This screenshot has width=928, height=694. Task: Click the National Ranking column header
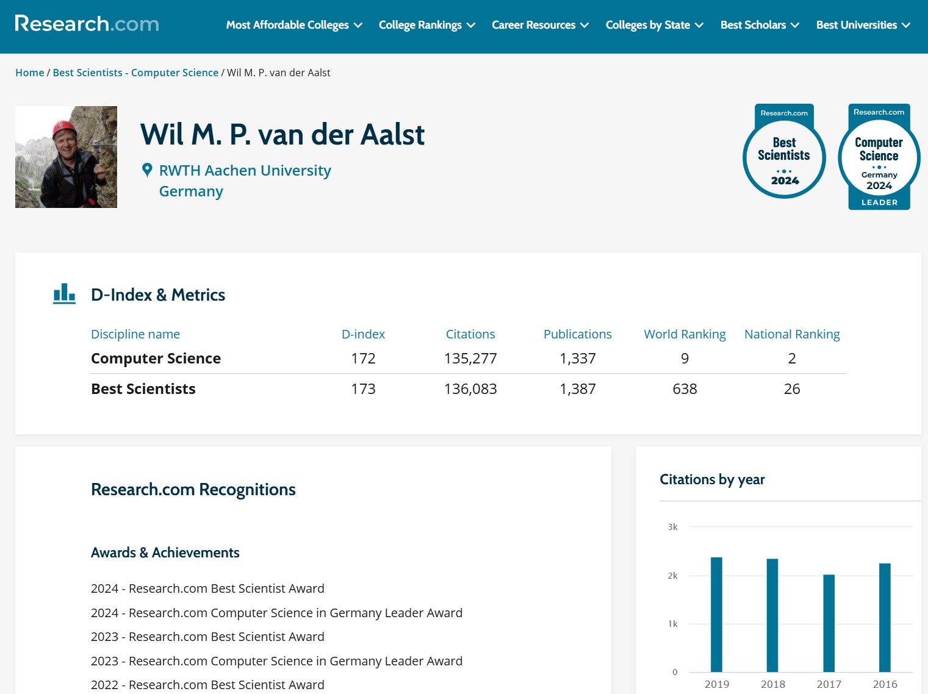[x=792, y=334]
